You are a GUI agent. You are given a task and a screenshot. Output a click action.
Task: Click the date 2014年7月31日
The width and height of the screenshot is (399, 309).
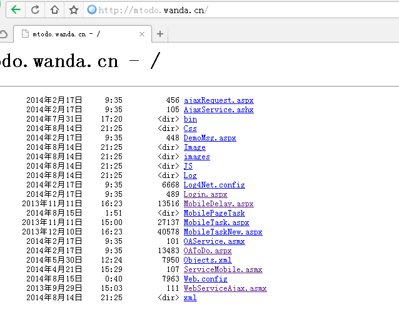pyautogui.click(x=54, y=119)
